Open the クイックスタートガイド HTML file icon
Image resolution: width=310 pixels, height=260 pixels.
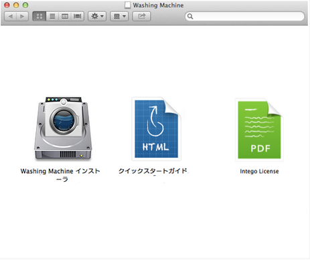[157, 128]
